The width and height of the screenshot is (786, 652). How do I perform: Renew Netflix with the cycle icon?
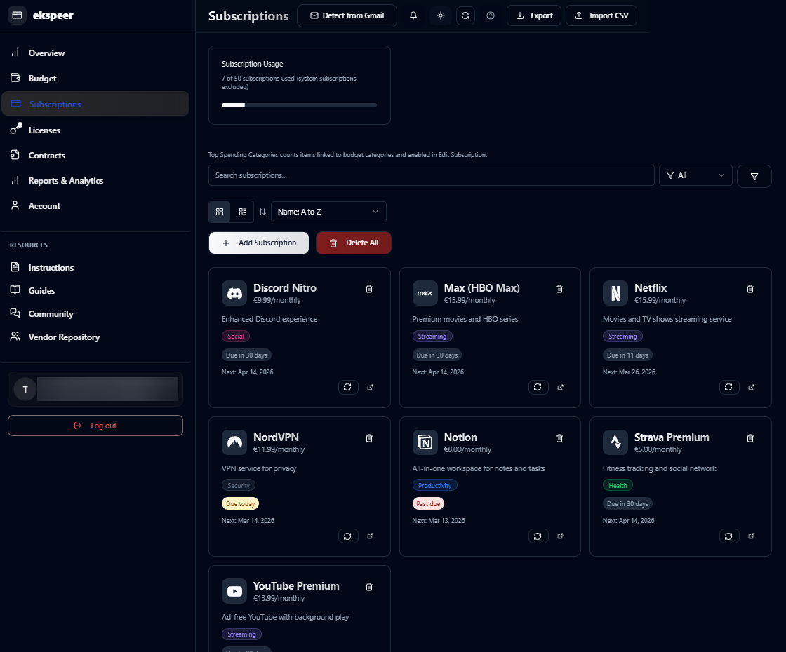[x=729, y=387]
